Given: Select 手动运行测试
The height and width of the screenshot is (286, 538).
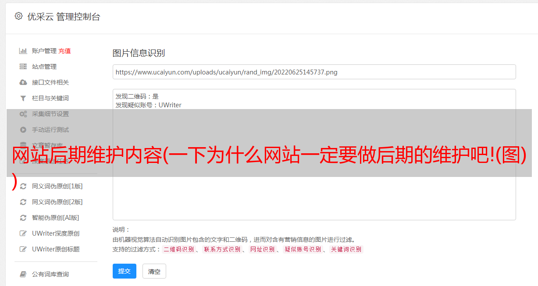Looking at the screenshot, I should 50,130.
